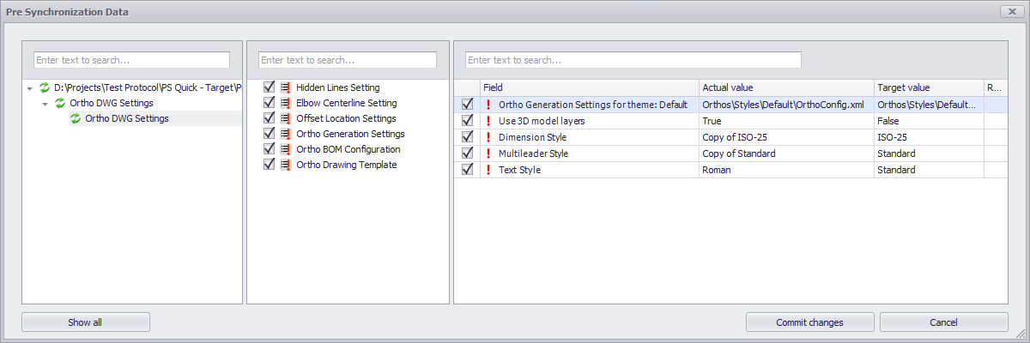
Task: Sort by the Field column header
Action: (589, 87)
